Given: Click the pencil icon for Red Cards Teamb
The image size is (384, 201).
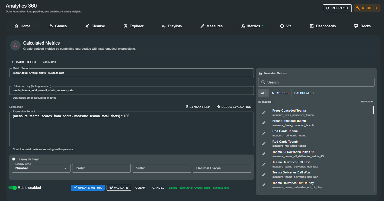Looking at the screenshot, I should pos(264,143).
